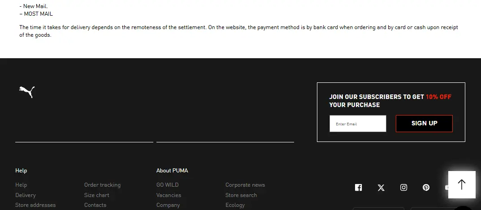Open PUMA's Facebook page
Image resolution: width=481 pixels, height=210 pixels.
pos(358,188)
